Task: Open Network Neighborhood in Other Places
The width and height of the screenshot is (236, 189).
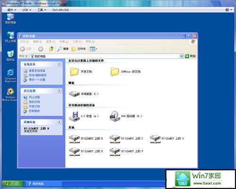Action: [34, 97]
